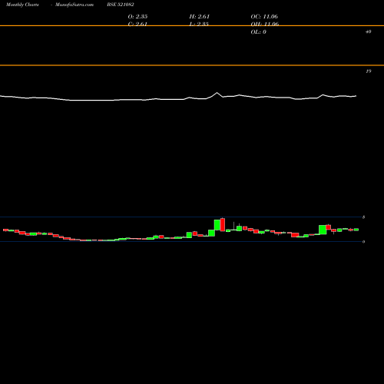Select the close value C: 2.61
The height and width of the screenshot is (384, 384).
[137, 24]
